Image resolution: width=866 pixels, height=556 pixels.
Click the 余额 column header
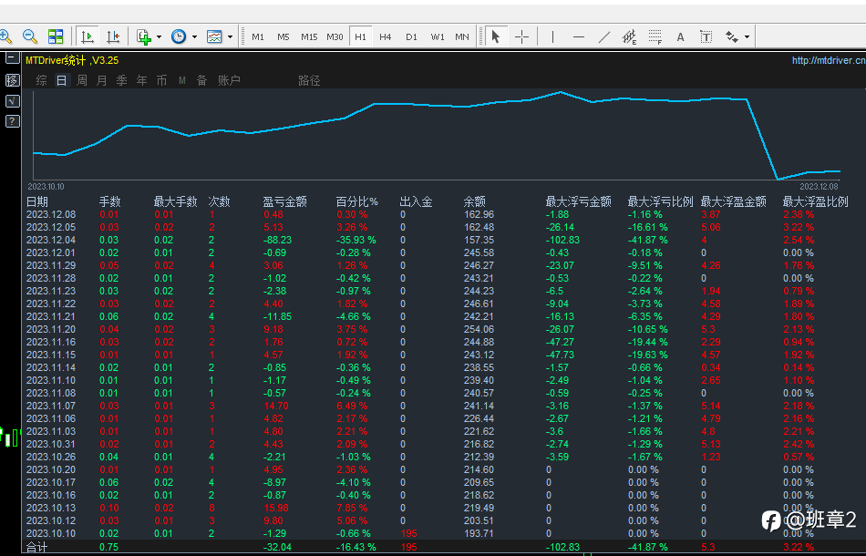click(x=474, y=201)
